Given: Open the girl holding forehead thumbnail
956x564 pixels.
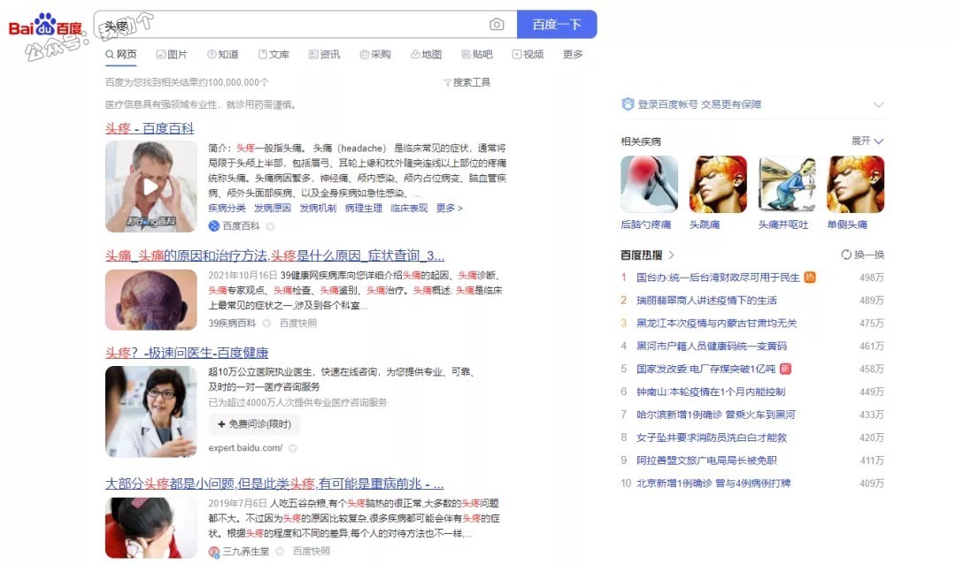Looking at the screenshot, I should 150,528.
